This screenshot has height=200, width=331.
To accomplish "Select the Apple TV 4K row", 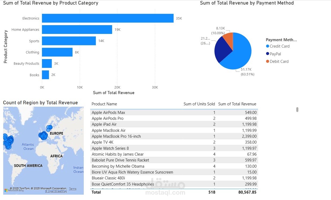I will point(174,142).
